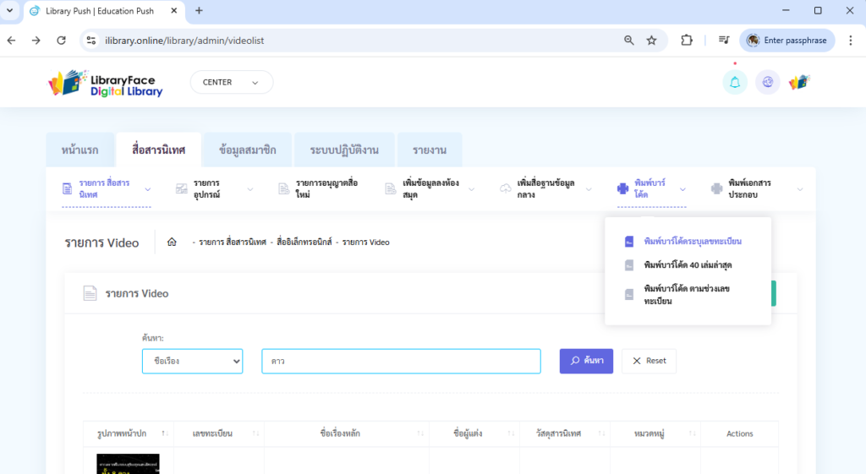This screenshot has height=474, width=866.
Task: Reload the page with refresh icon
Action: tap(61, 41)
